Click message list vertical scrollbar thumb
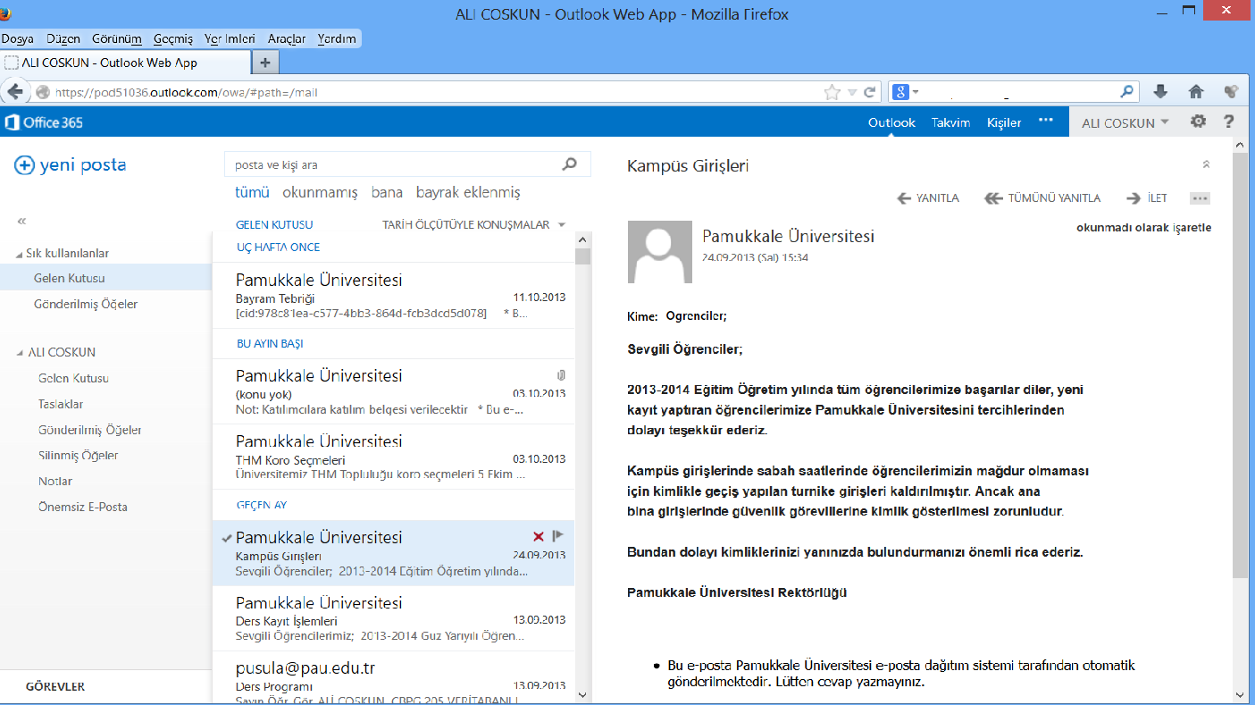Viewport: 1255px width, 705px height. click(582, 257)
